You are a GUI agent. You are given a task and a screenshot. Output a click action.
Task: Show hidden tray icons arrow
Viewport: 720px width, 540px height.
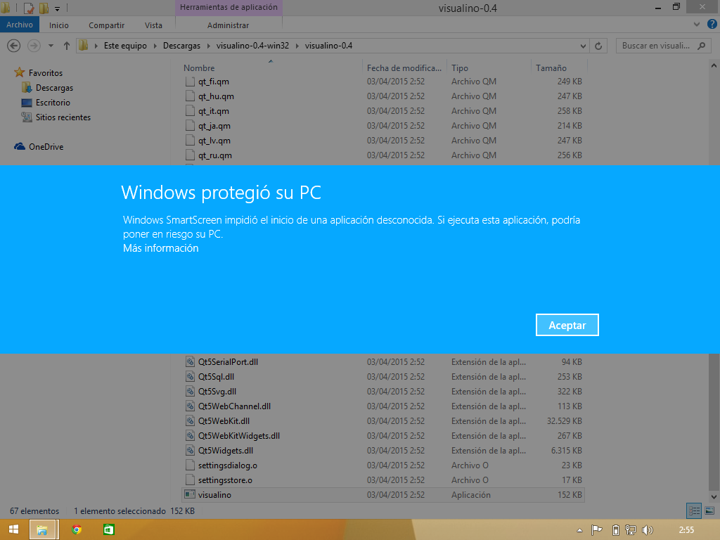[579, 530]
